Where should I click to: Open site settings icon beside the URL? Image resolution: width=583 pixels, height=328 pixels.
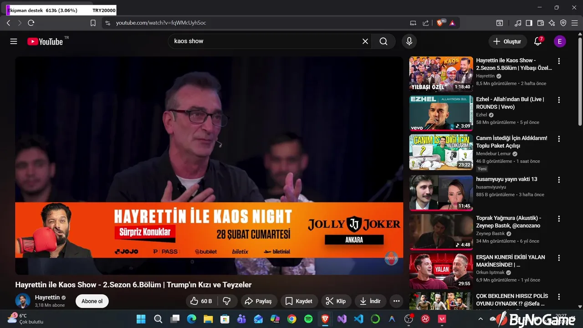[107, 23]
